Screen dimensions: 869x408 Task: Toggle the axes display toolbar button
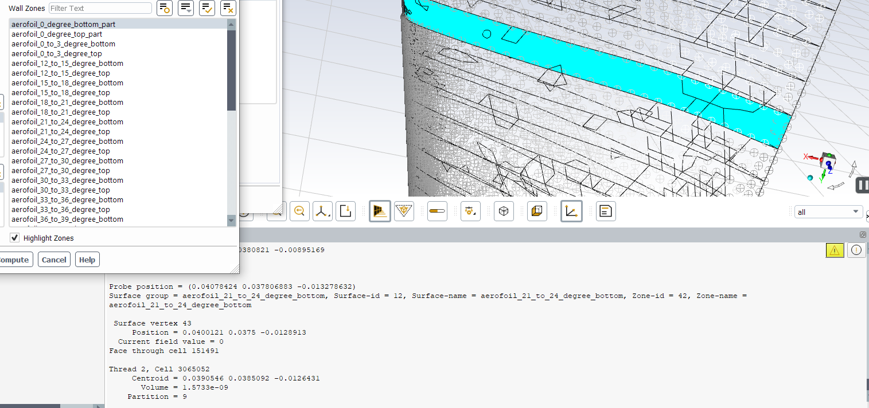click(x=571, y=211)
